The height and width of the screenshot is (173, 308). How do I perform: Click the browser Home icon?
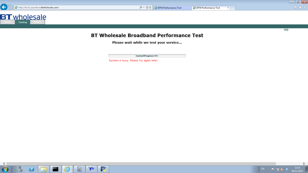point(295,7)
